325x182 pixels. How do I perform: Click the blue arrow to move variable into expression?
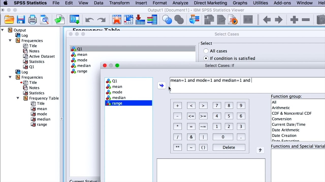pyautogui.click(x=161, y=85)
